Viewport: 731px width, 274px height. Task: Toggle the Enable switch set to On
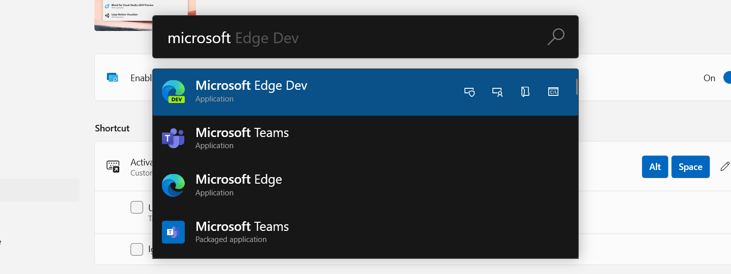(727, 78)
